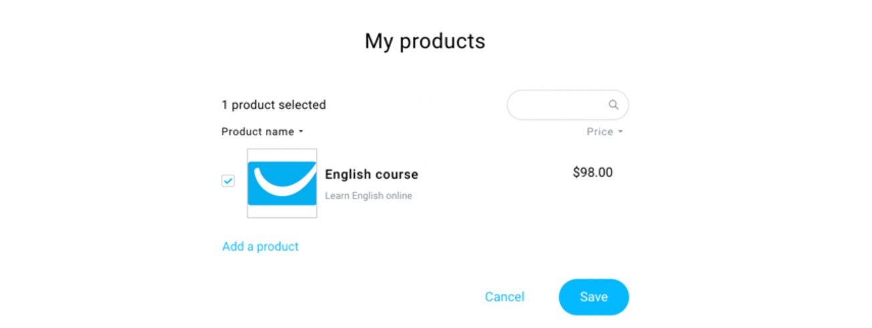Save the product selection
The height and width of the screenshot is (328, 872).
(593, 297)
